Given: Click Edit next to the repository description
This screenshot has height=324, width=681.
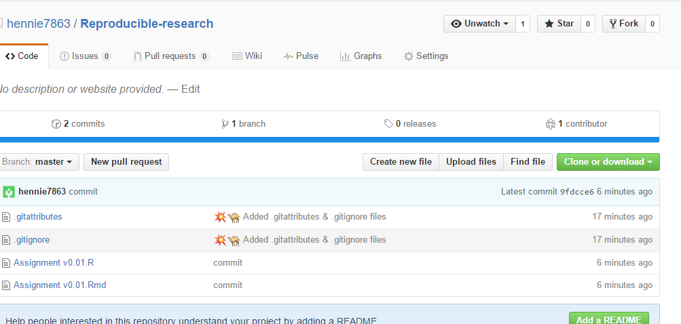Looking at the screenshot, I should point(191,89).
